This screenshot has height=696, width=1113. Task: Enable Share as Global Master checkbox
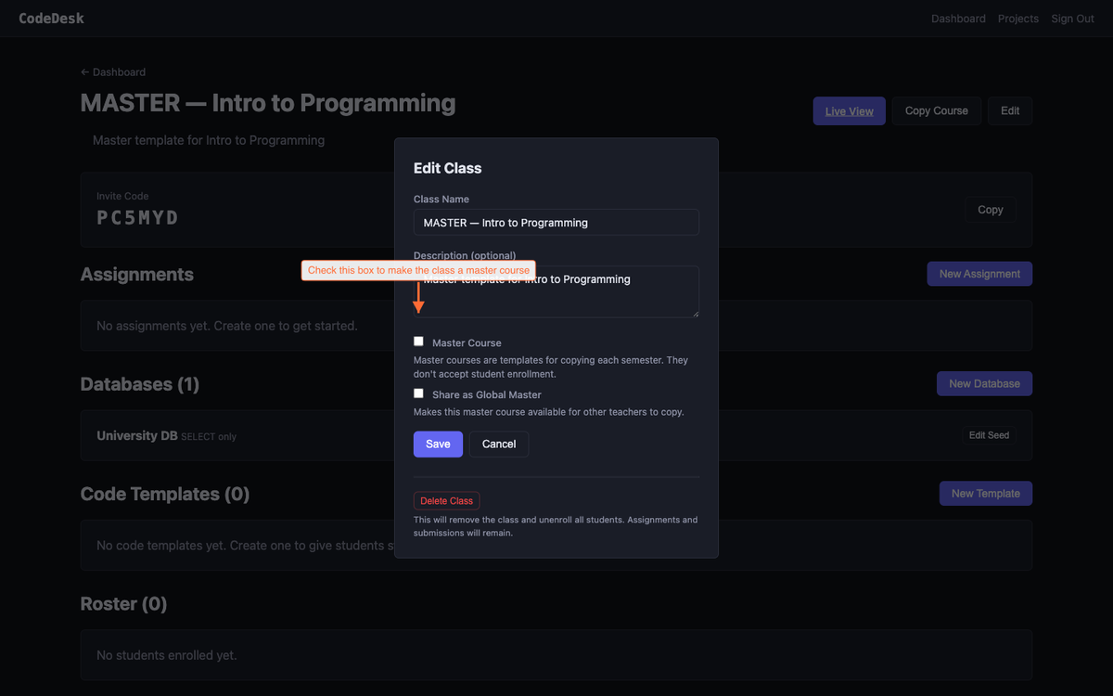tap(418, 393)
